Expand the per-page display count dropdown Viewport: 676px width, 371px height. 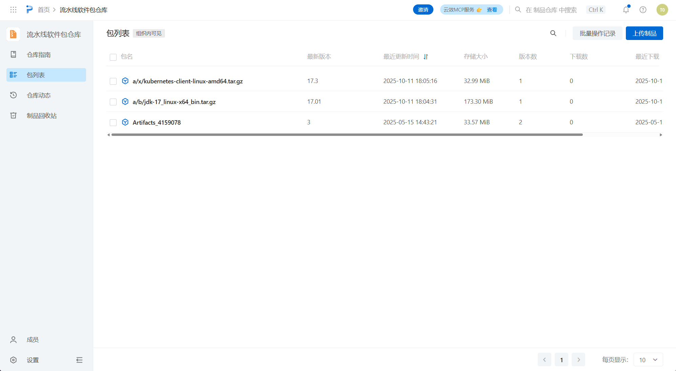[x=648, y=360]
